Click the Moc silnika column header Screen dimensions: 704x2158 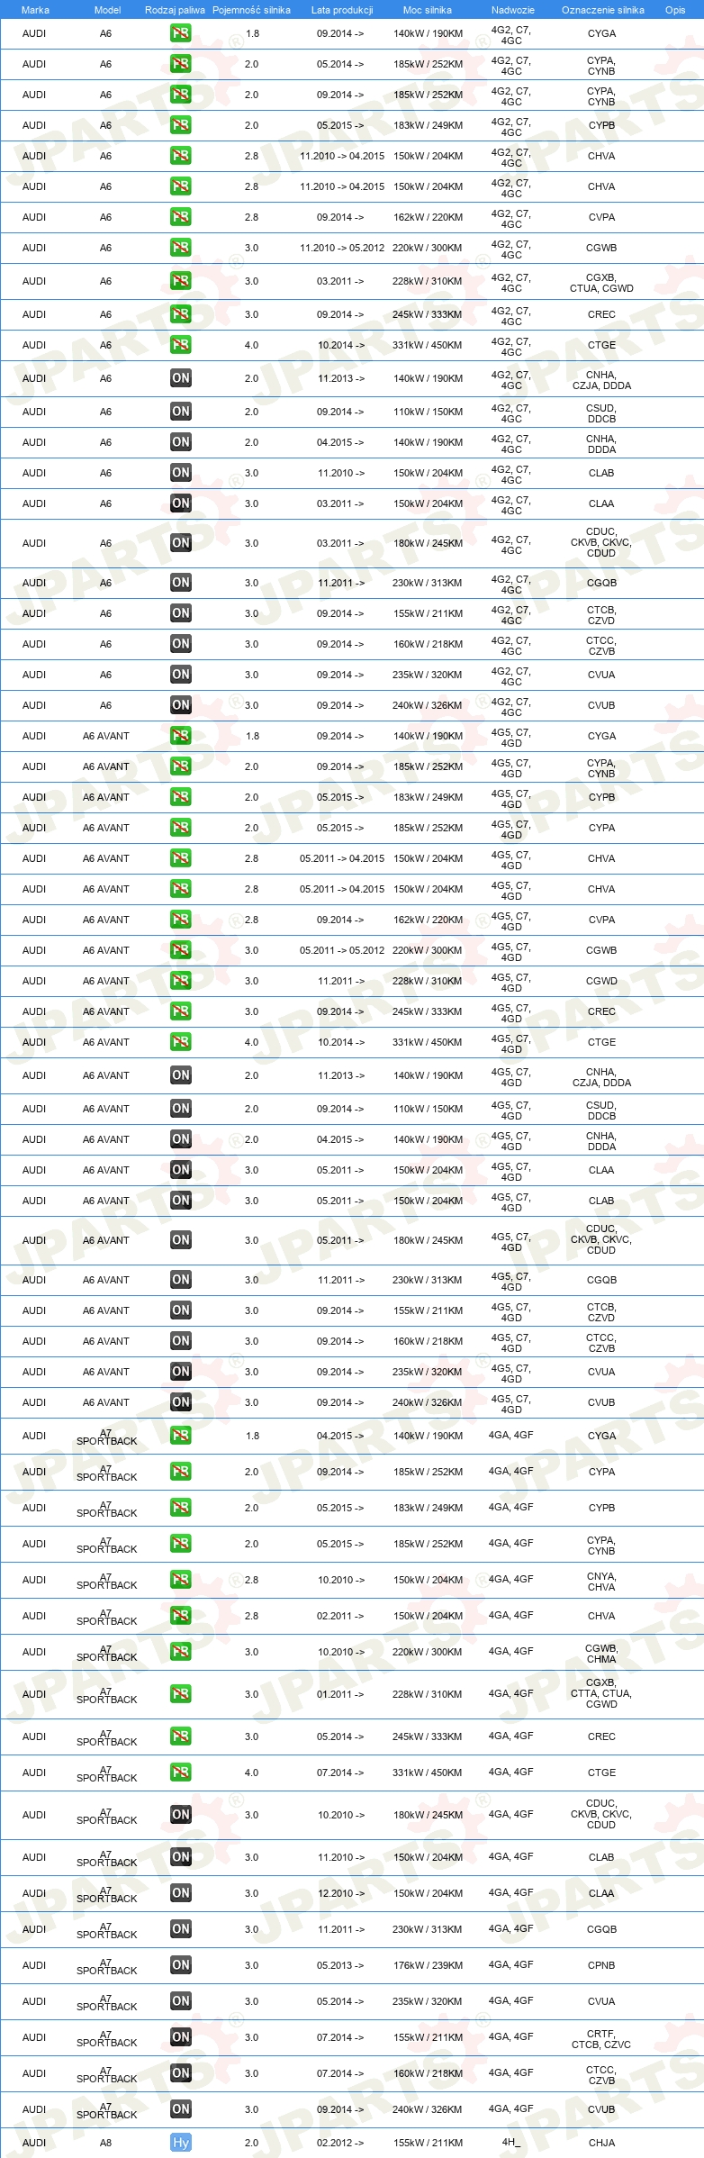428,10
